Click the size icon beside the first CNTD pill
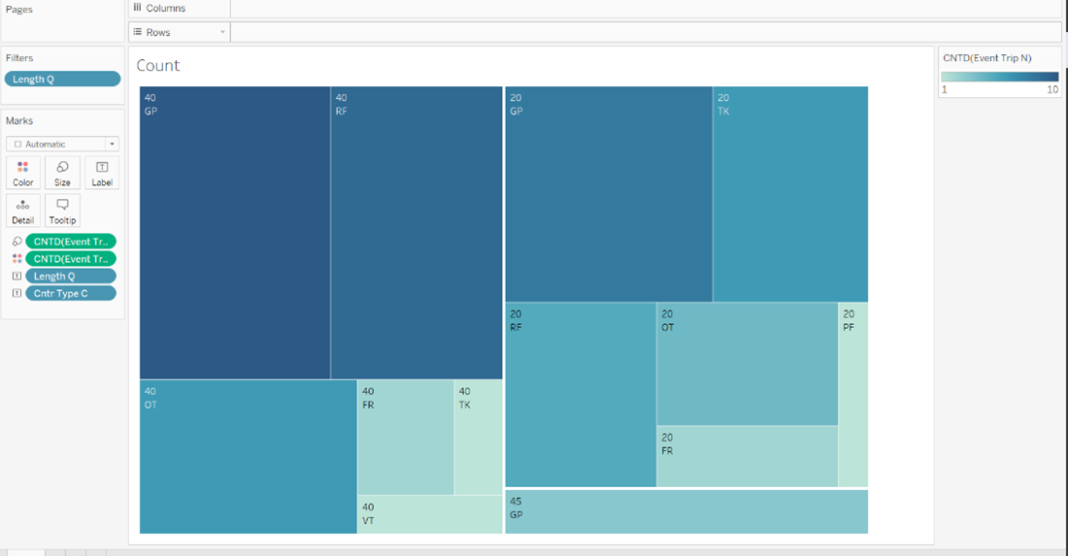The height and width of the screenshot is (556, 1068). 17,242
